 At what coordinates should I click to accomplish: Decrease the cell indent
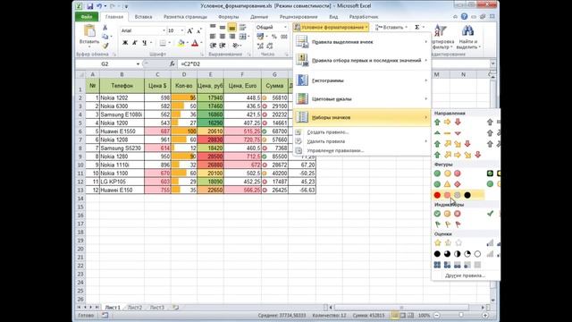(214, 46)
